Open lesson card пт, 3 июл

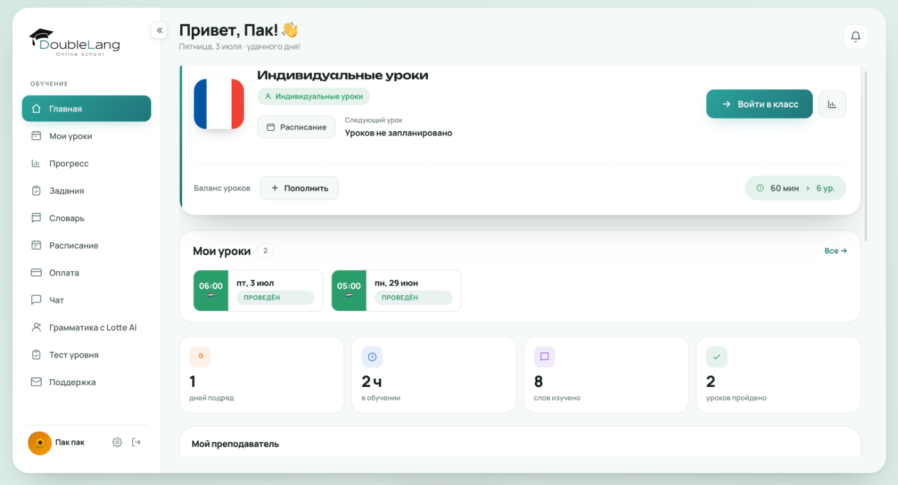click(258, 291)
